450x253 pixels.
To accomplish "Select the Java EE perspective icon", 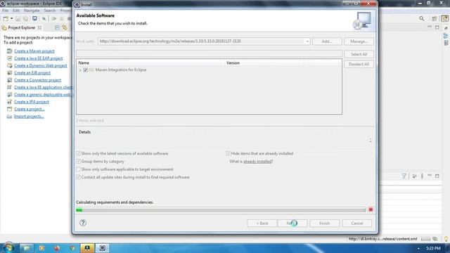I will (x=444, y=19).
